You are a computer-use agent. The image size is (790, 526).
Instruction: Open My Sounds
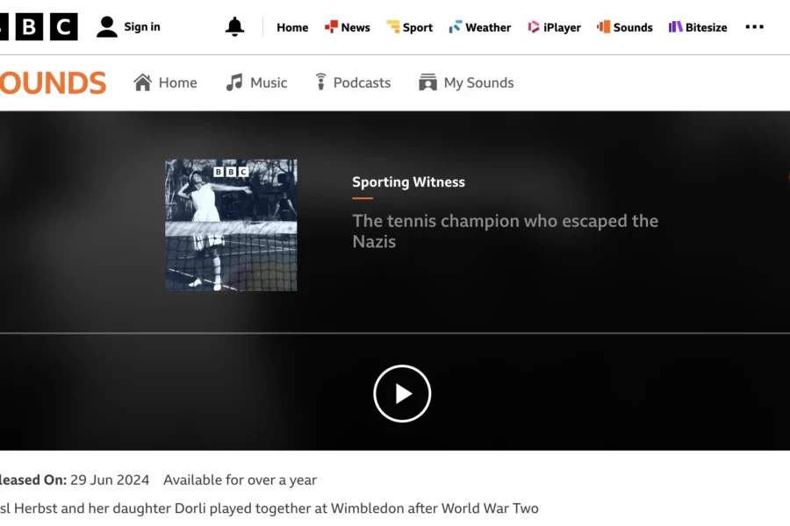tap(466, 82)
